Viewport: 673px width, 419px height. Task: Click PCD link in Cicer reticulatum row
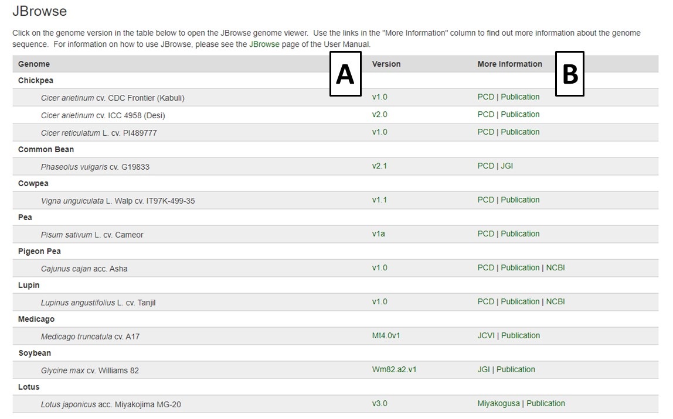tap(486, 132)
